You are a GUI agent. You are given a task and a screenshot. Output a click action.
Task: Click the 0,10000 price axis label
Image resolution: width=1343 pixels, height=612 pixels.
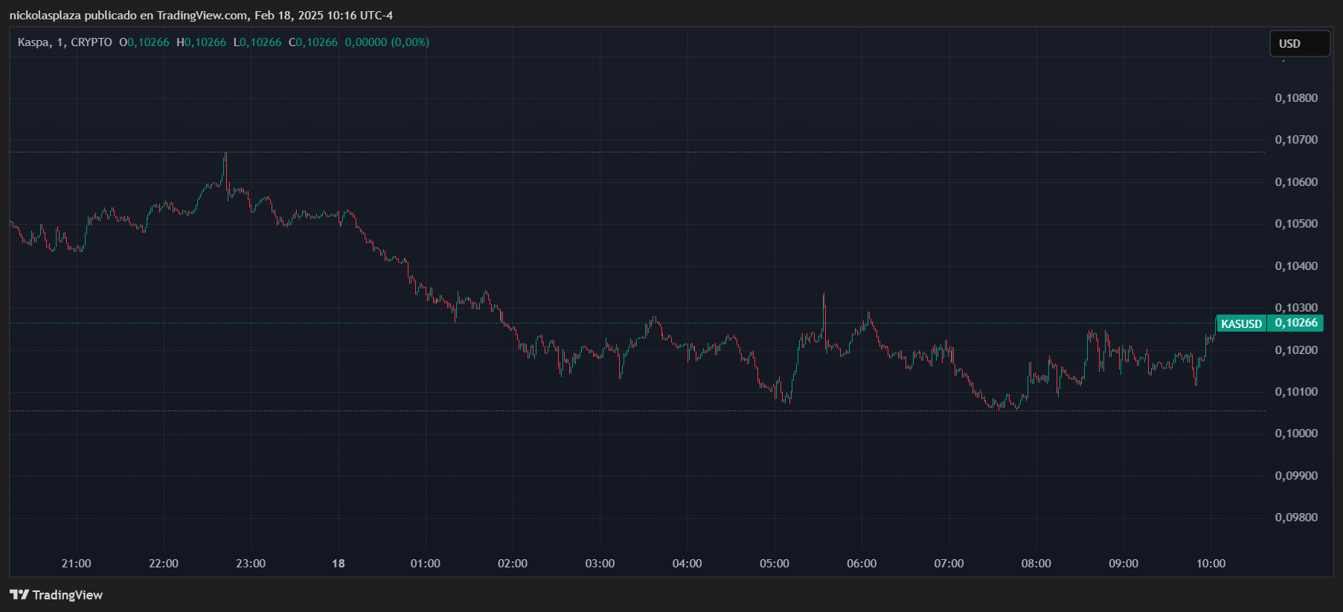point(1296,434)
